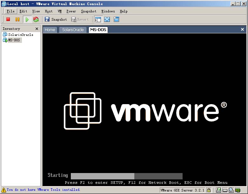This screenshot has height=194, width=248.
Task: Click the hard disk status icon
Action: (x=225, y=190)
